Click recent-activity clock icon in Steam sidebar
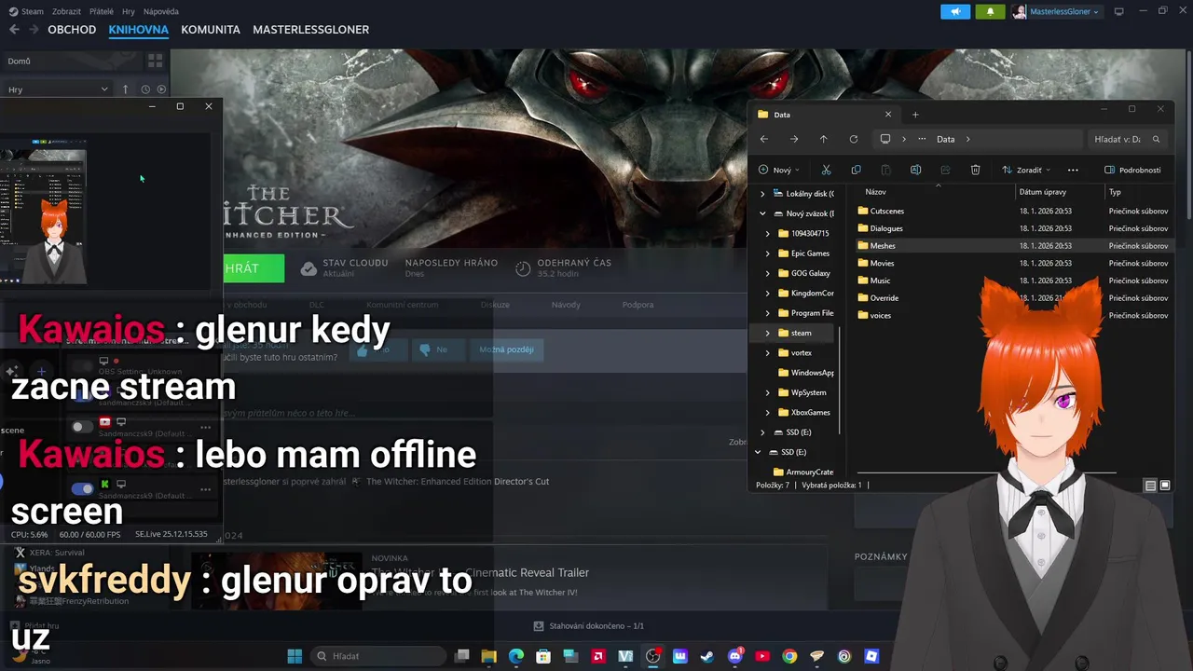This screenshot has height=671, width=1193. 145,89
